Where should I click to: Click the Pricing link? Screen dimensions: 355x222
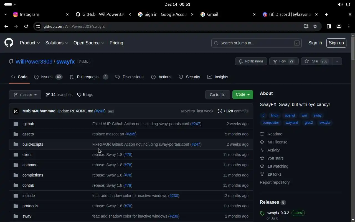coord(116,43)
